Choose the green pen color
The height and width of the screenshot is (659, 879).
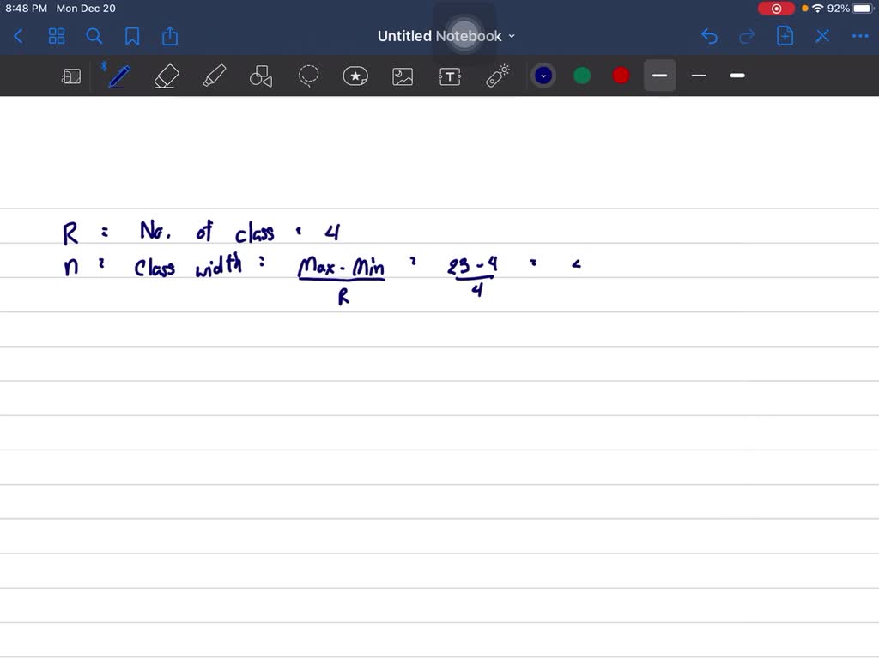coord(582,76)
